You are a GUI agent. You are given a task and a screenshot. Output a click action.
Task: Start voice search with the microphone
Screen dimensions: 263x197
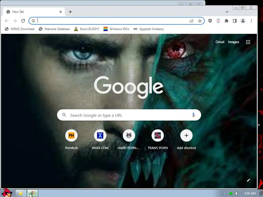(x=193, y=115)
